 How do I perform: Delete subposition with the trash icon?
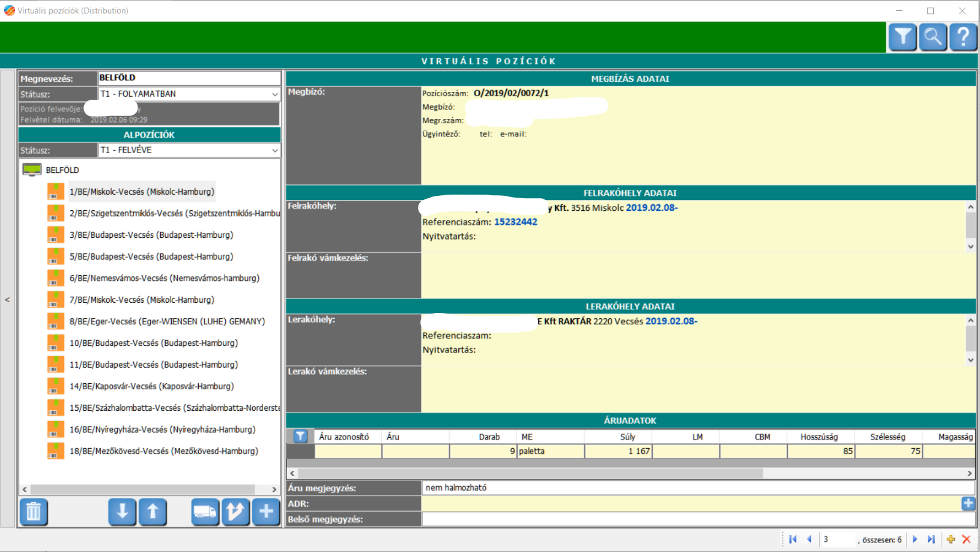[34, 512]
